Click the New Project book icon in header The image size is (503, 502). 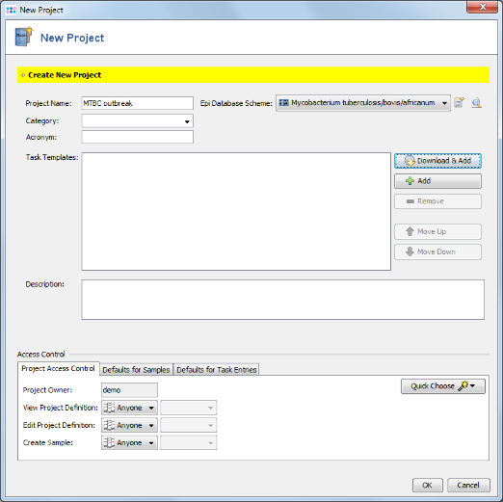point(24,37)
